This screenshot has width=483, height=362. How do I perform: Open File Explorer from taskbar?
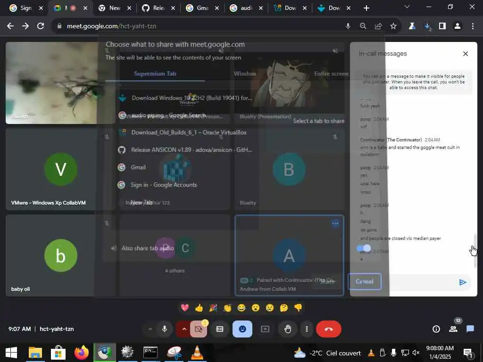point(35,353)
